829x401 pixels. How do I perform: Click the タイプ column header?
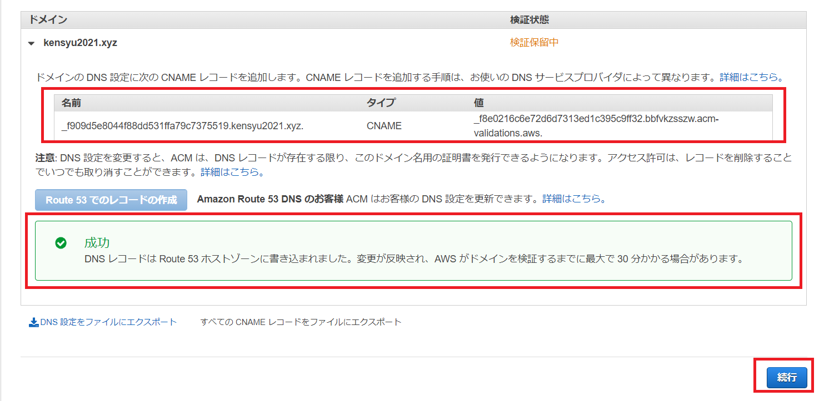[x=381, y=103]
